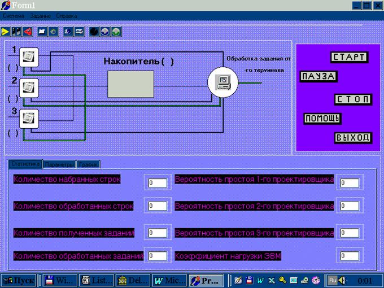Switch to the Параметры tab
384x288 pixels.
tap(59, 164)
